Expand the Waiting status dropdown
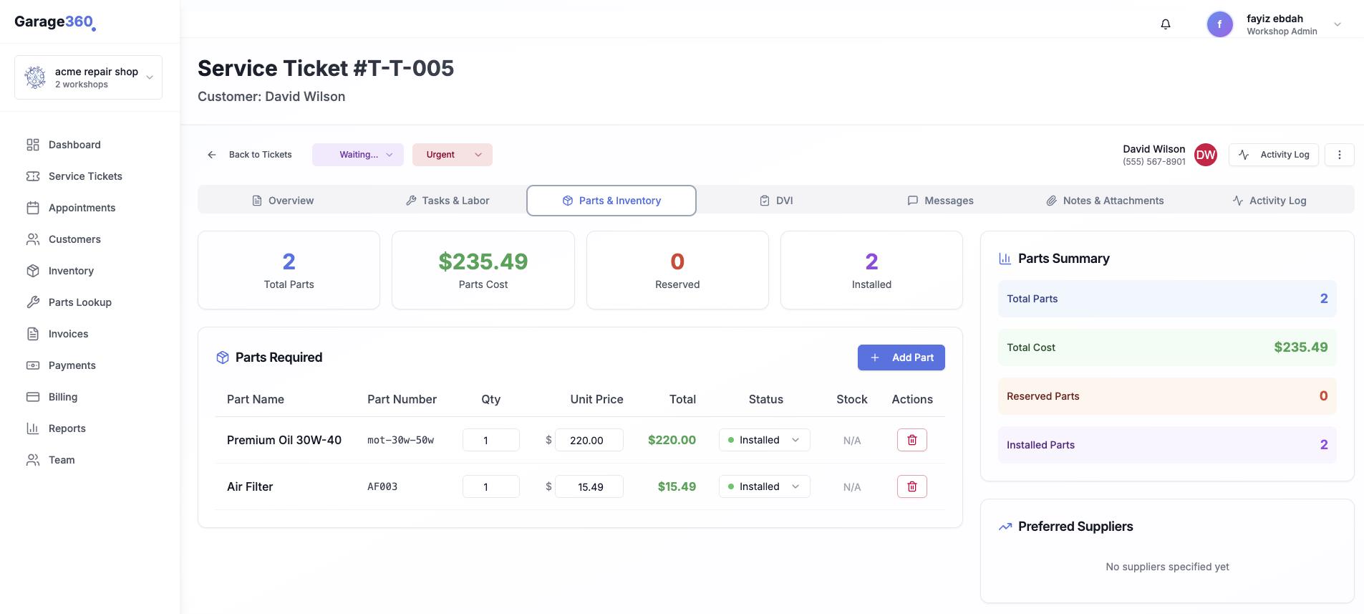The height and width of the screenshot is (614, 1364). coord(358,155)
